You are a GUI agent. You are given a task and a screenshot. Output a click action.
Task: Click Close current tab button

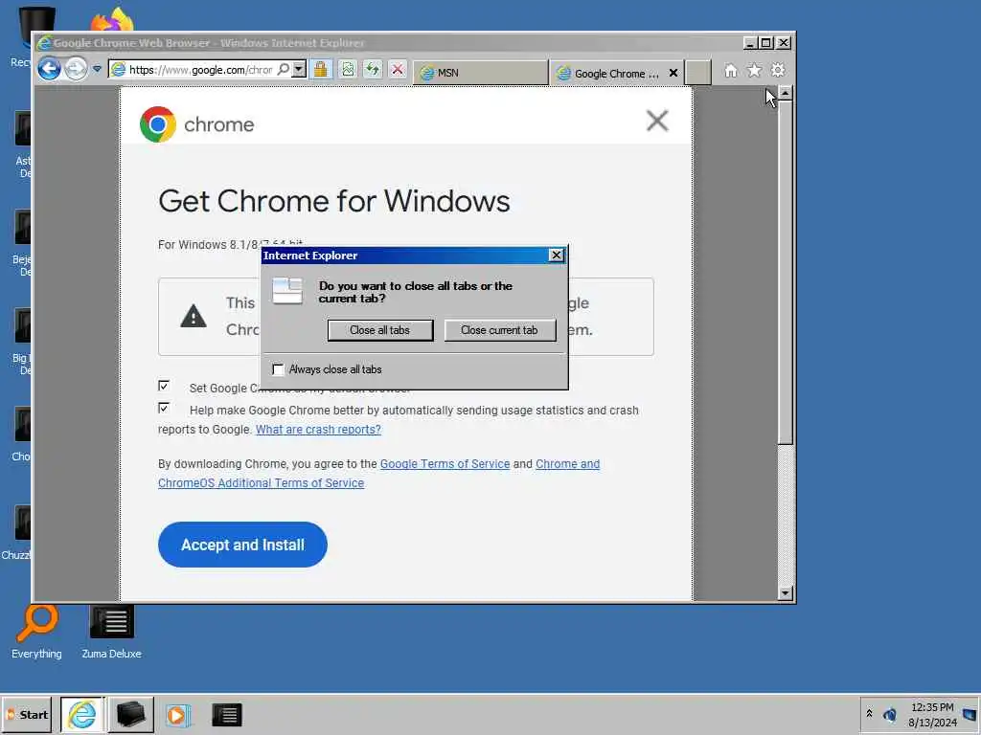click(499, 330)
